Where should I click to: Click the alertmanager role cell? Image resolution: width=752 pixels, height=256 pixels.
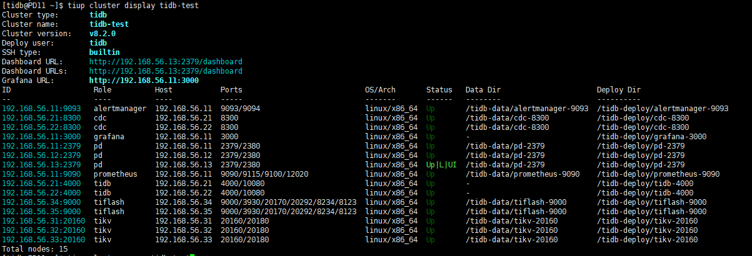pyautogui.click(x=120, y=109)
